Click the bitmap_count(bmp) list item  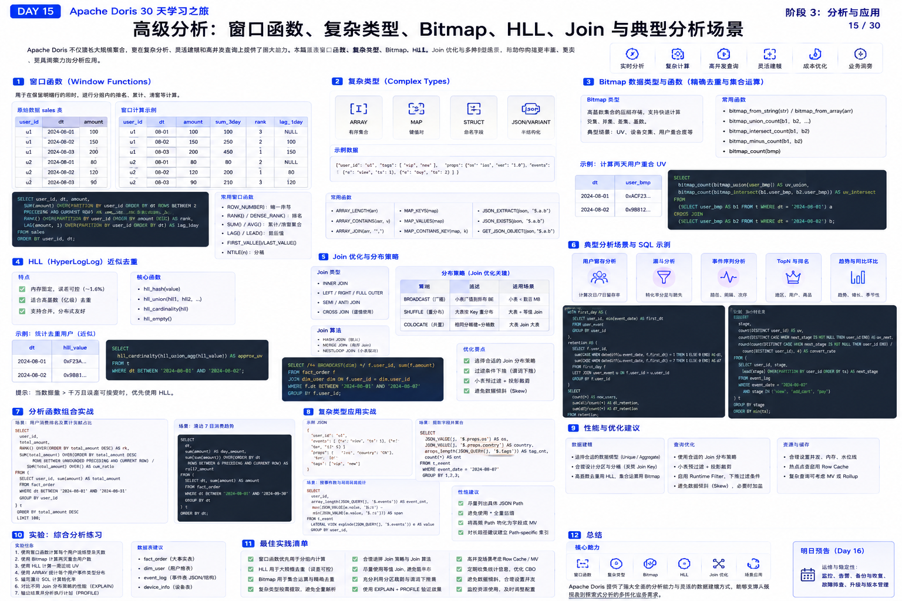coord(755,151)
